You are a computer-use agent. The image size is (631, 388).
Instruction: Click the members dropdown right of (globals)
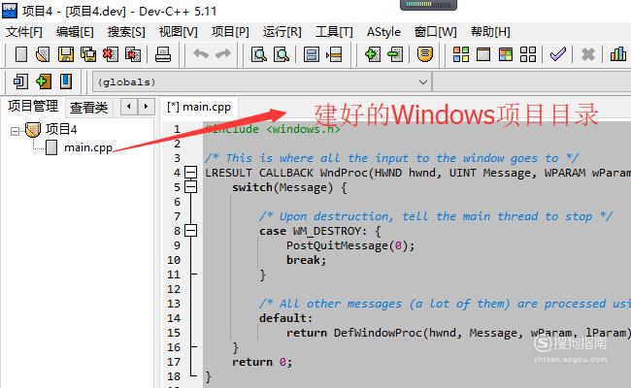(x=532, y=82)
